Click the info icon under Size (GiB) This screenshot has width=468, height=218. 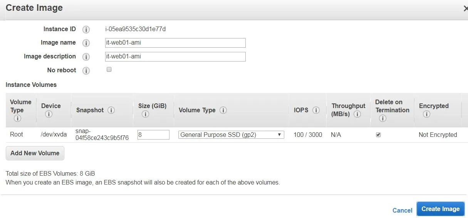[x=145, y=114]
